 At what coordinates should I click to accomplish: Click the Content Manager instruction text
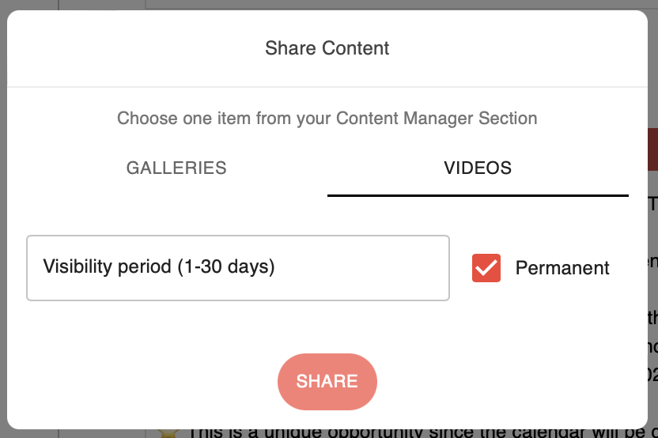pos(327,119)
